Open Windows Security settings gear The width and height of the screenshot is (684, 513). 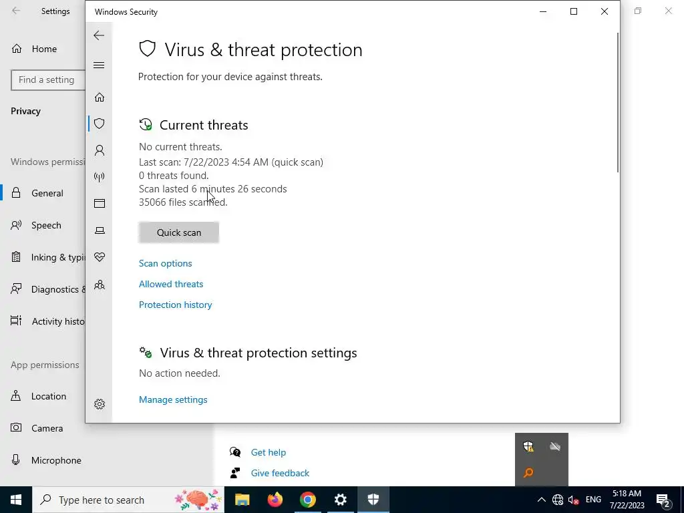coord(100,404)
